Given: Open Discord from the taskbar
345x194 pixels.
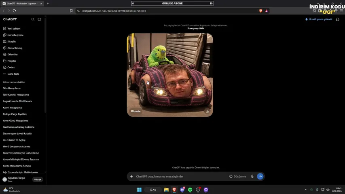Looking at the screenshot, I should coord(182,190).
